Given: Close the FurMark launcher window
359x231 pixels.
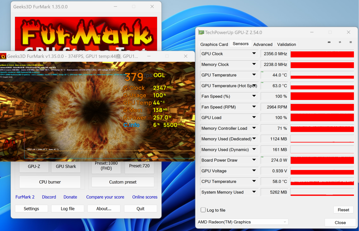Looking at the screenshot, I should coord(152,6).
